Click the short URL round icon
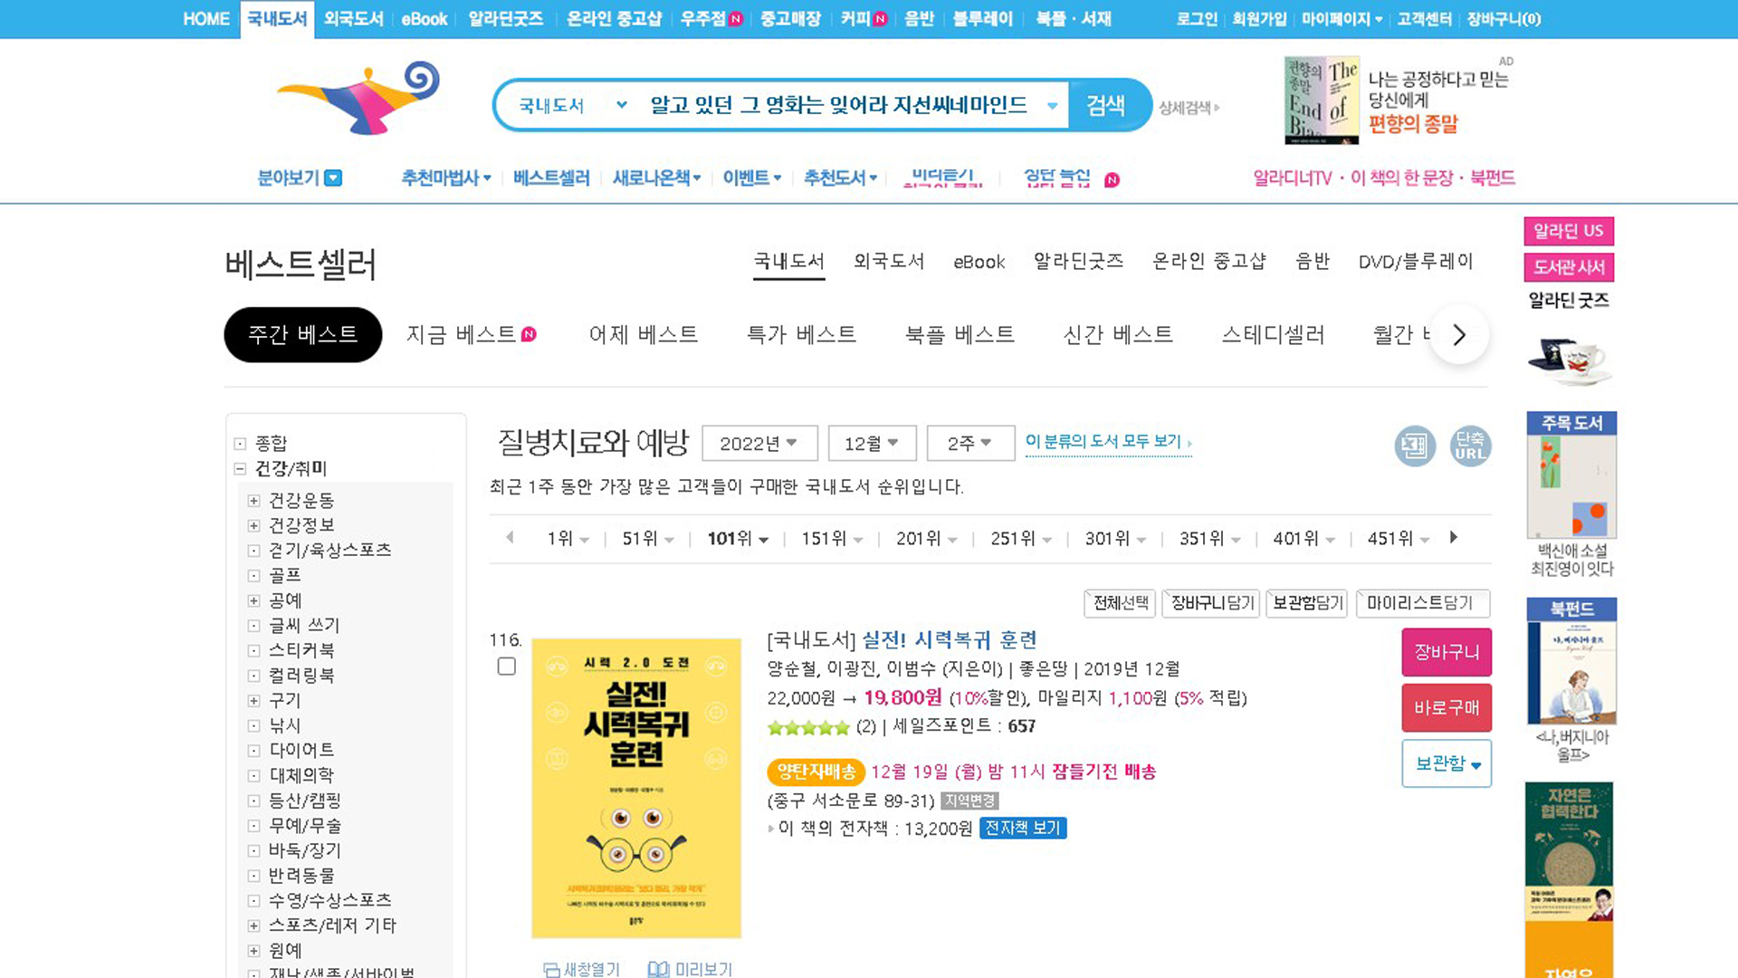This screenshot has height=978, width=1738. tap(1470, 446)
